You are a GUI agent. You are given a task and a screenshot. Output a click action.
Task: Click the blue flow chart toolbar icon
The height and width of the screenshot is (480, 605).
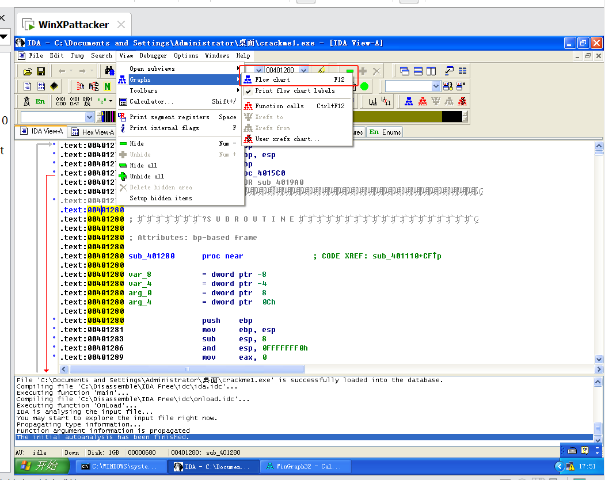click(409, 101)
